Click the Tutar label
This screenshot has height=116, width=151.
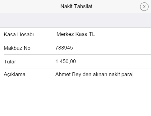[x=10, y=62]
